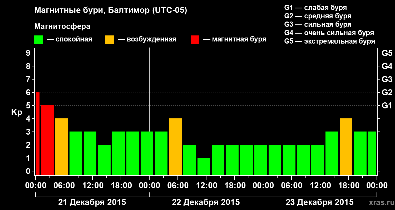395x210 pixels.
Task: Click the '22 Декабря 2015' date label
Action: (x=206, y=202)
